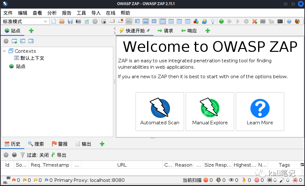Open the Options gear icon

click(x=95, y=21)
